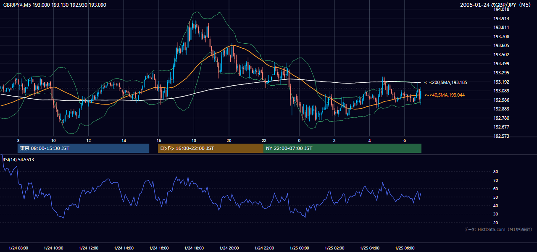Click bottom time label 1/25 04:00
The width and height of the screenshot is (537, 252).
click(370, 248)
